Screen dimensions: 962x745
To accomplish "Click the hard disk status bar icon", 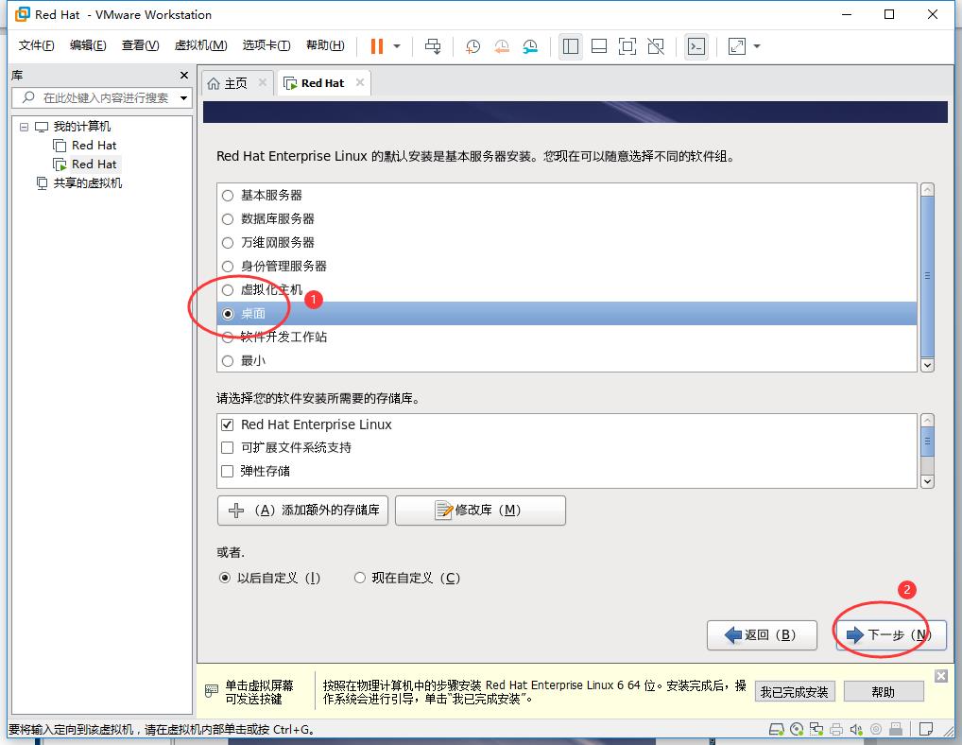I will pyautogui.click(x=776, y=729).
